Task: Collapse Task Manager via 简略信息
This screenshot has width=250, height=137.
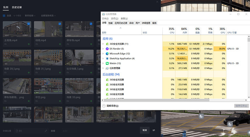Action: pyautogui.click(x=111, y=106)
